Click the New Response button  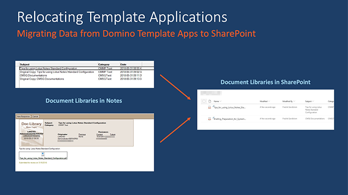[23, 116]
